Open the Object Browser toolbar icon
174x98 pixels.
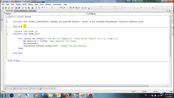76,8
